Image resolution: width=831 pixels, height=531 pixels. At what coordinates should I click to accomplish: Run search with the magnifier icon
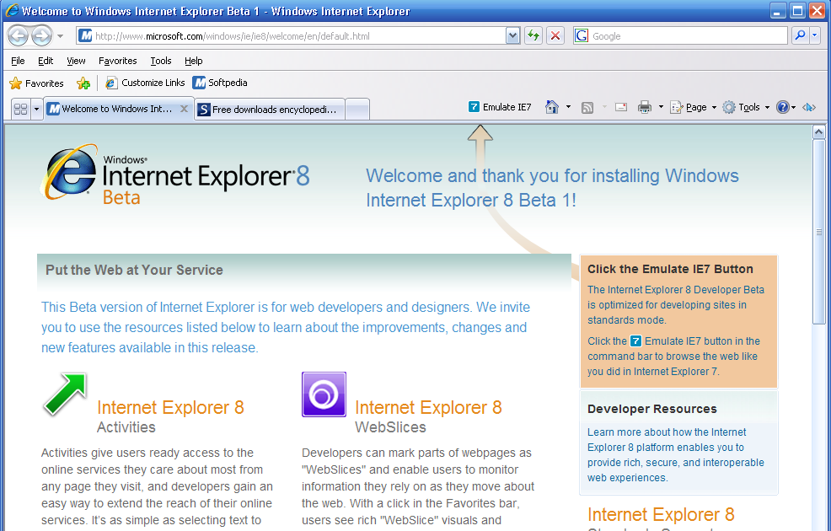point(800,35)
